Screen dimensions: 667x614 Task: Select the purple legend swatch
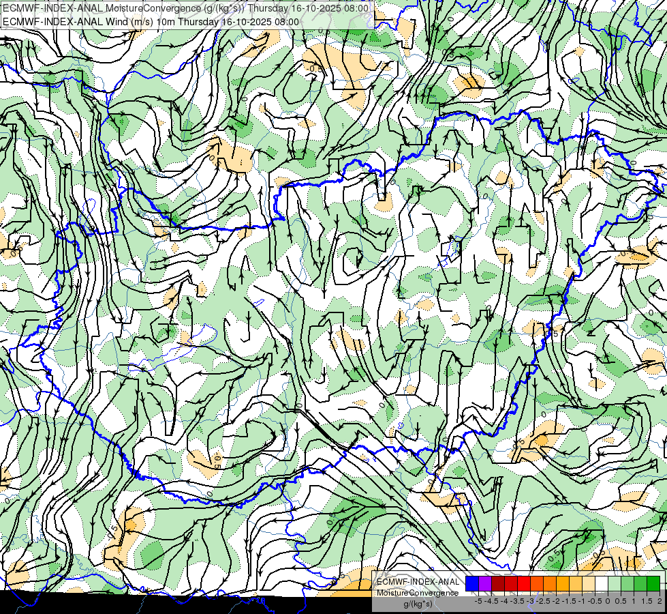pyautogui.click(x=485, y=583)
